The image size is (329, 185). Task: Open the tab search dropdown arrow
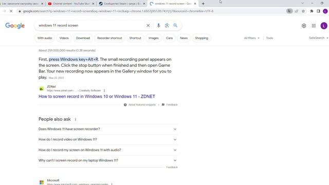point(303,3)
